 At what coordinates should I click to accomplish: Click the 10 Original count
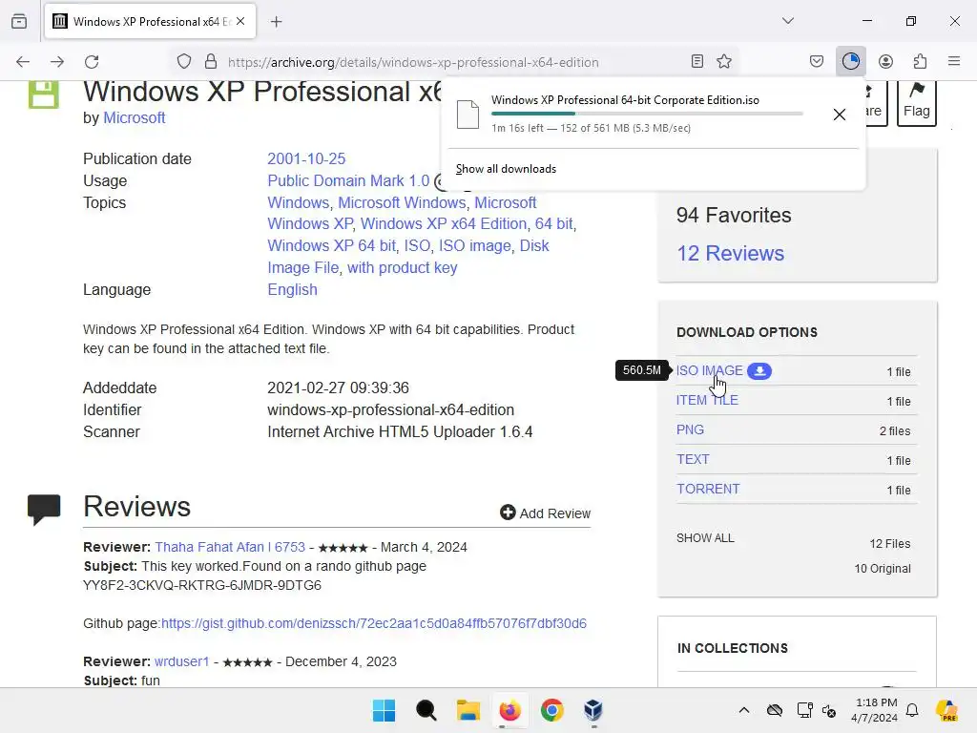[883, 569]
